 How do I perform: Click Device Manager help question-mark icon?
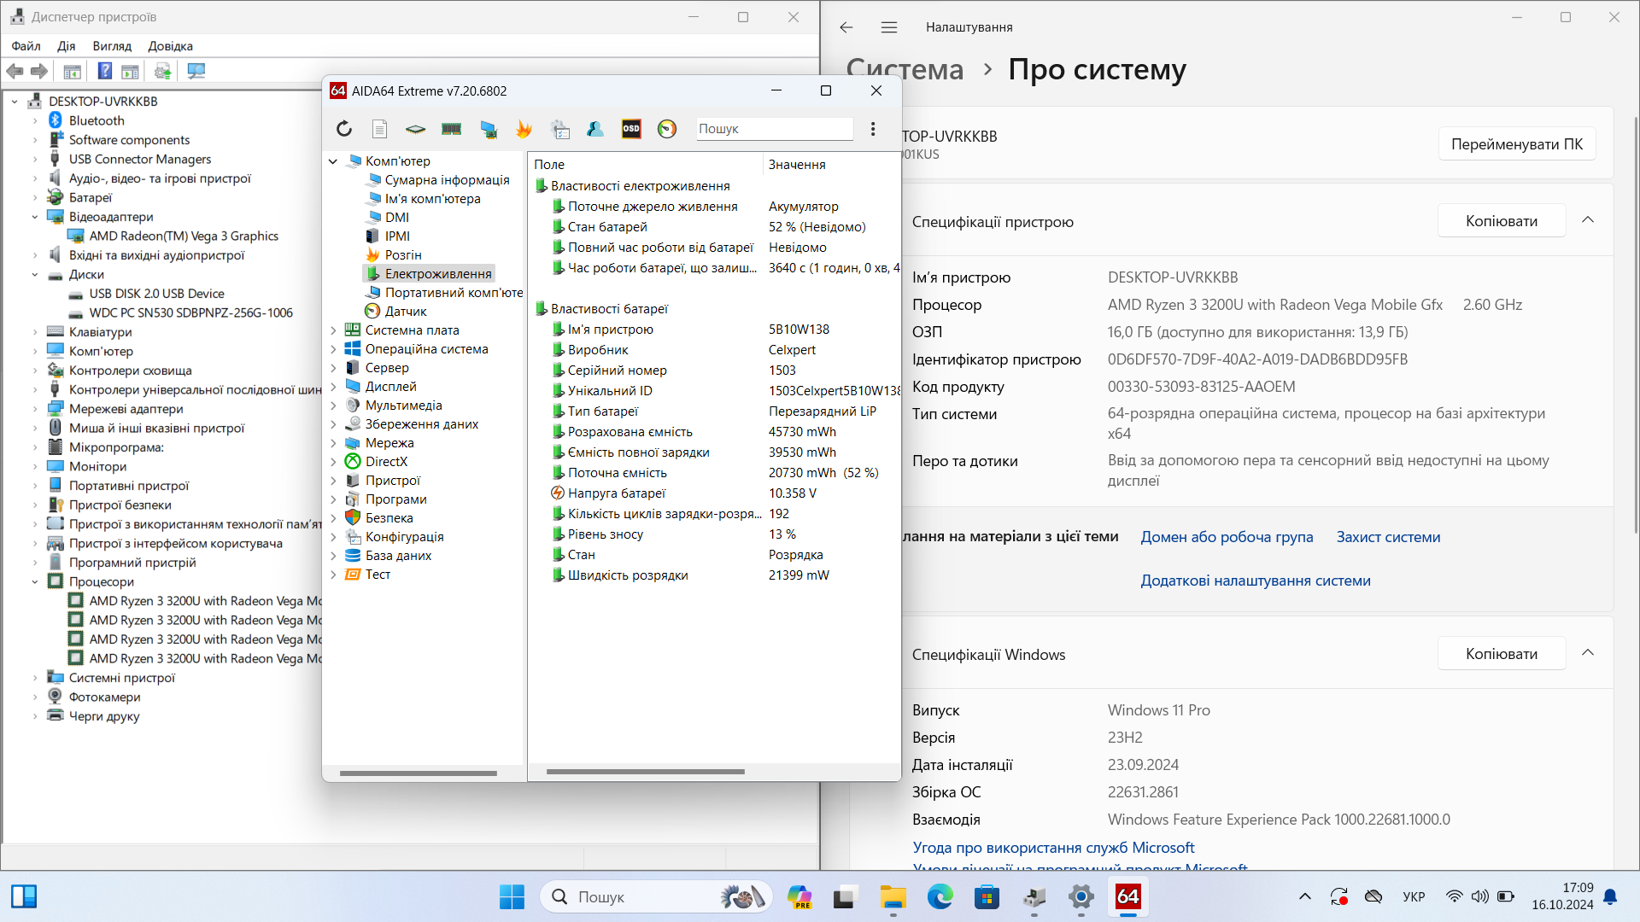104,72
